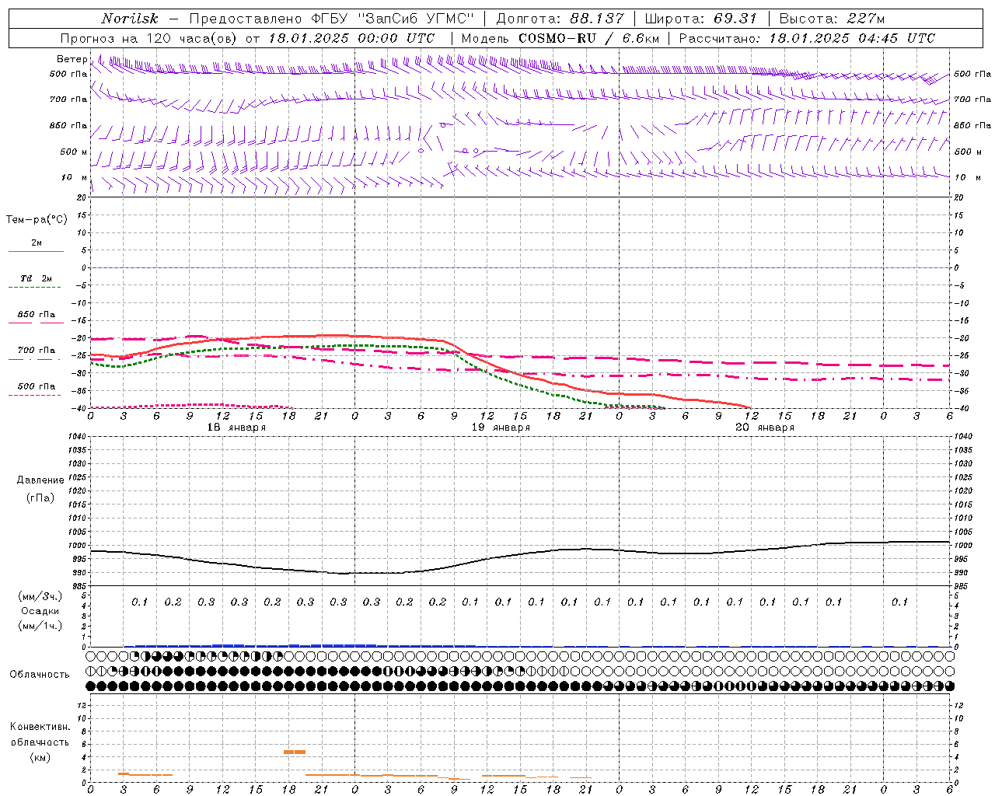Select the 'Широта: 69.31' header field
The height and width of the screenshot is (796, 995).
tap(700, 19)
